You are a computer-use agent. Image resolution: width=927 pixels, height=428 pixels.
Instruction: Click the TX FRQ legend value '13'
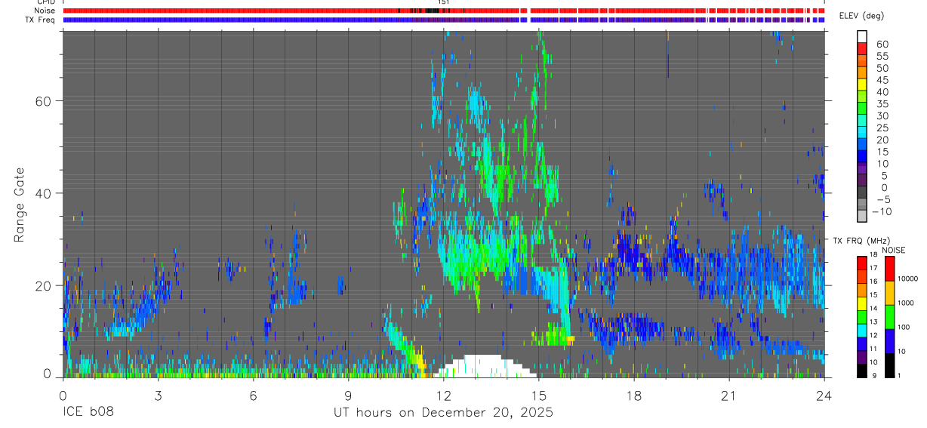(x=875, y=322)
